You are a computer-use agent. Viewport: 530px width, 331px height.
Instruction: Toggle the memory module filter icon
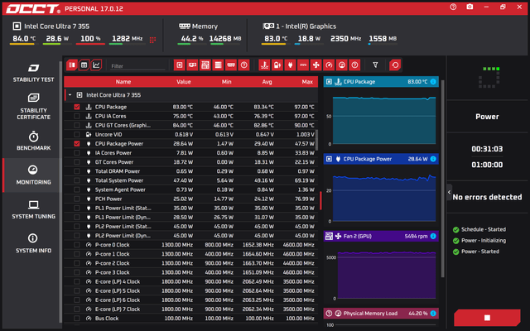[x=231, y=65]
